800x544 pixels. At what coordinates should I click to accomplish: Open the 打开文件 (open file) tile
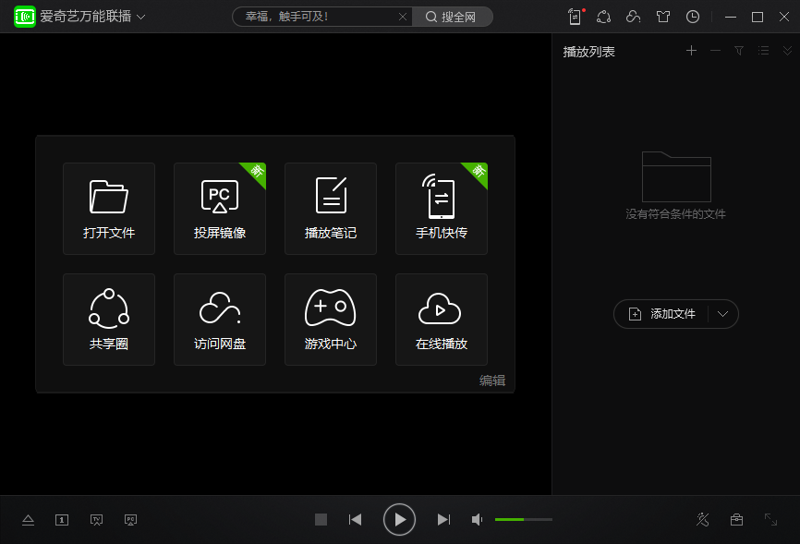click(109, 209)
